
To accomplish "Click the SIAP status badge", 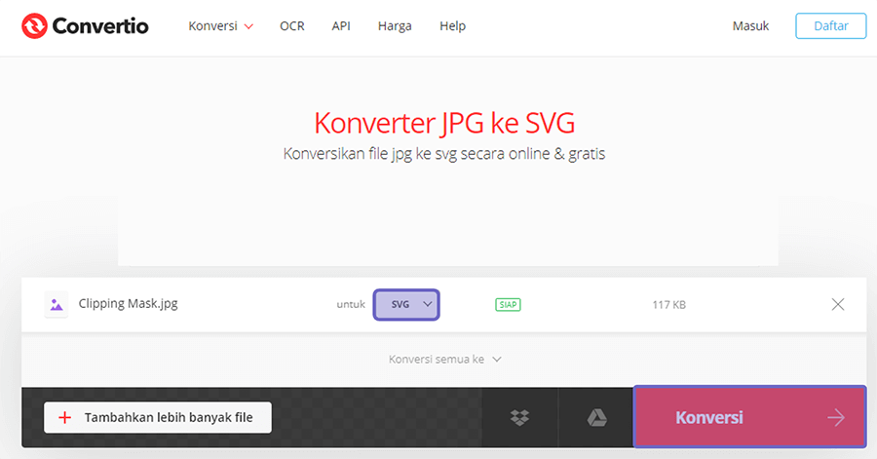I will tap(508, 305).
